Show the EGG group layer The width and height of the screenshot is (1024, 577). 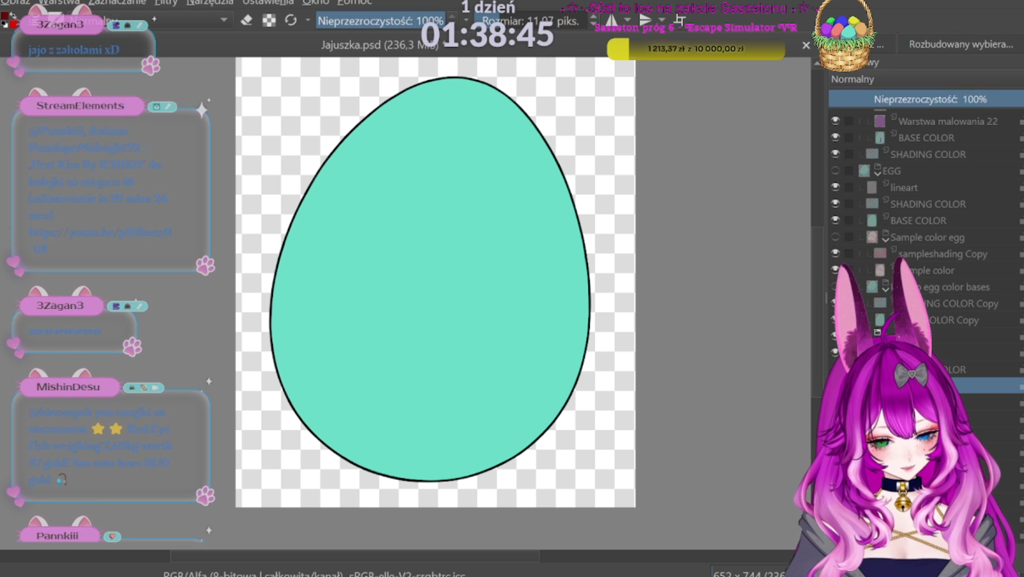pos(835,171)
